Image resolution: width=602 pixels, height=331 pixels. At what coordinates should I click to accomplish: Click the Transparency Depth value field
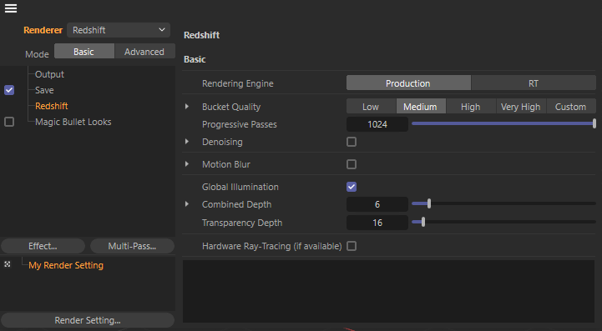point(377,223)
